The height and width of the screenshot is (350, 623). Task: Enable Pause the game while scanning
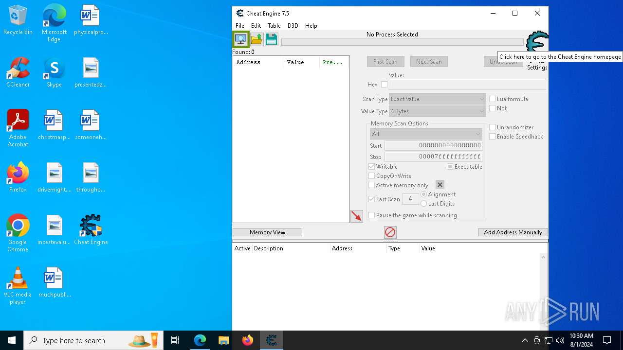(x=372, y=215)
